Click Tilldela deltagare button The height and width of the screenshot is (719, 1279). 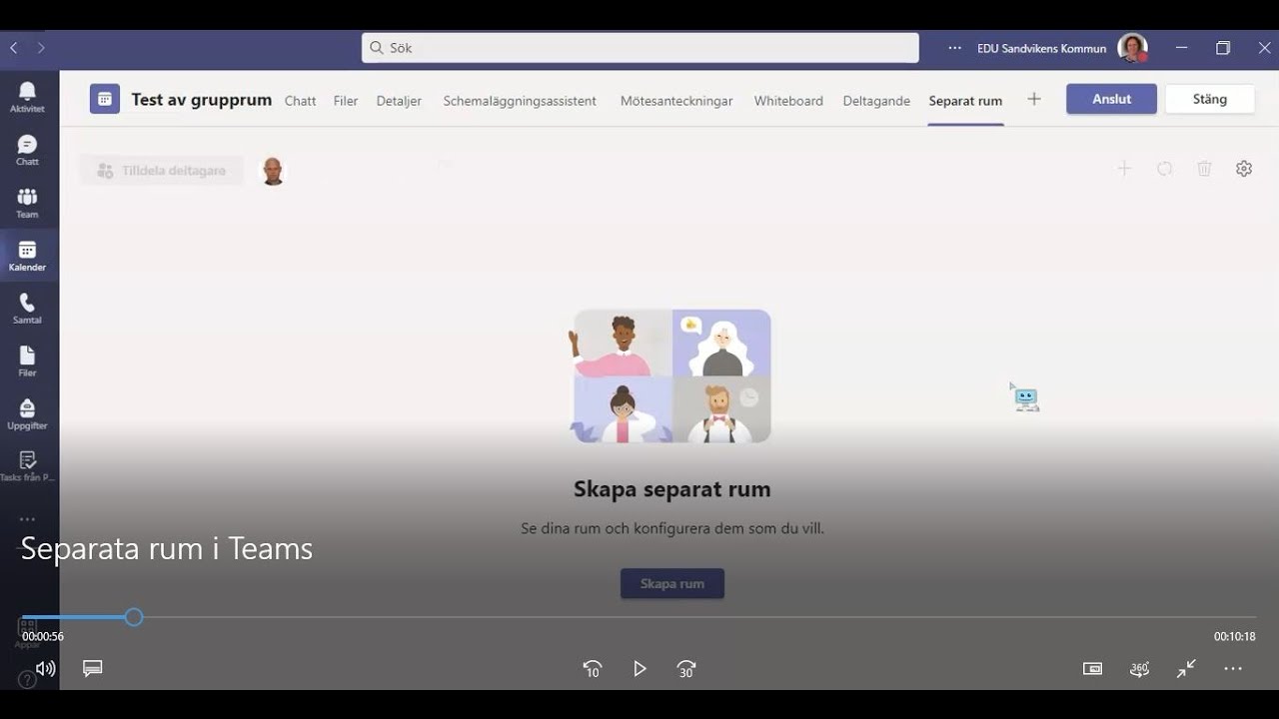tap(162, 171)
